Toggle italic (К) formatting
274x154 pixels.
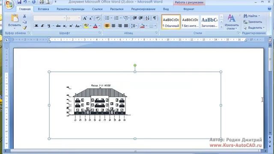point(42,26)
